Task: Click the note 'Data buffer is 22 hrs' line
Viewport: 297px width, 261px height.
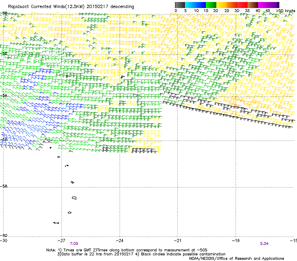Action: (x=141, y=254)
